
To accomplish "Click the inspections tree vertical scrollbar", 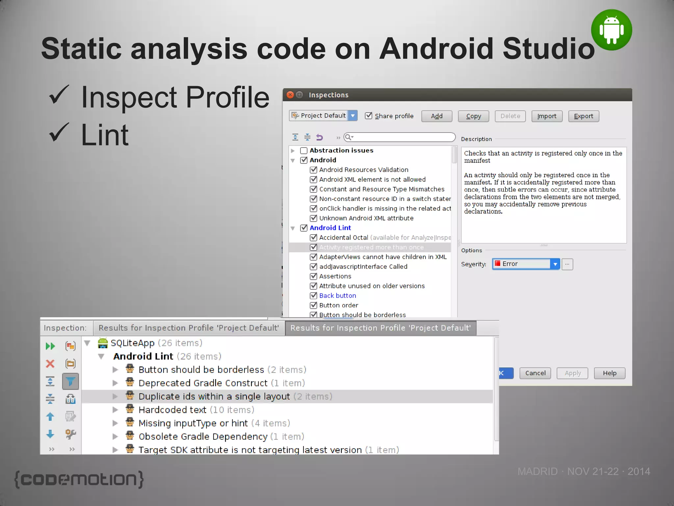I will [454, 155].
